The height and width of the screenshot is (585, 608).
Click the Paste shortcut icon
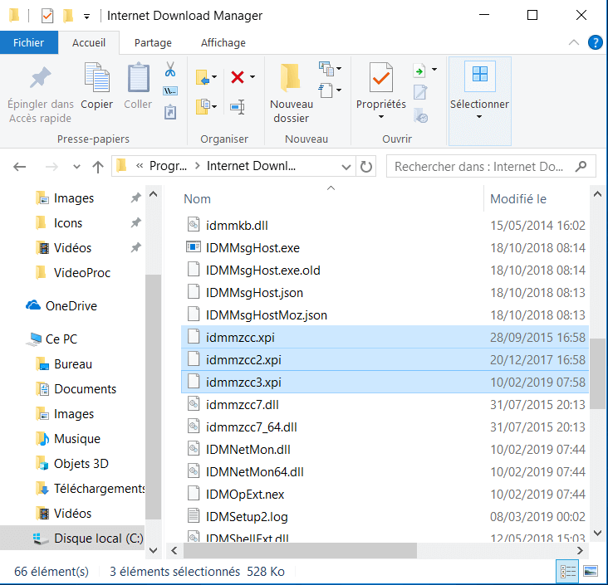170,112
